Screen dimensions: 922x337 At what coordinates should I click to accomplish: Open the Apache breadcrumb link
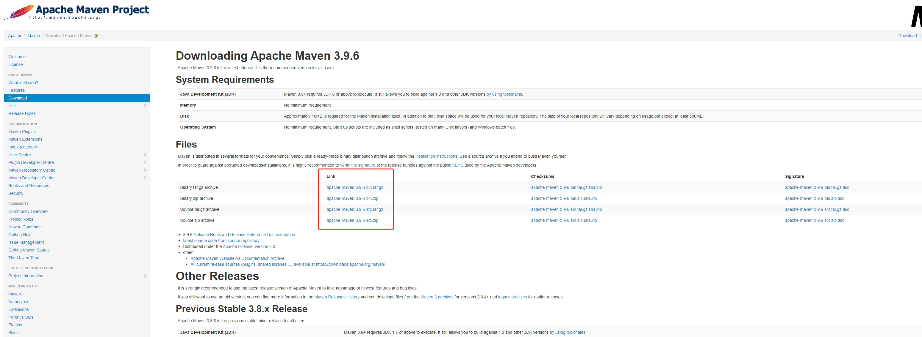click(15, 36)
